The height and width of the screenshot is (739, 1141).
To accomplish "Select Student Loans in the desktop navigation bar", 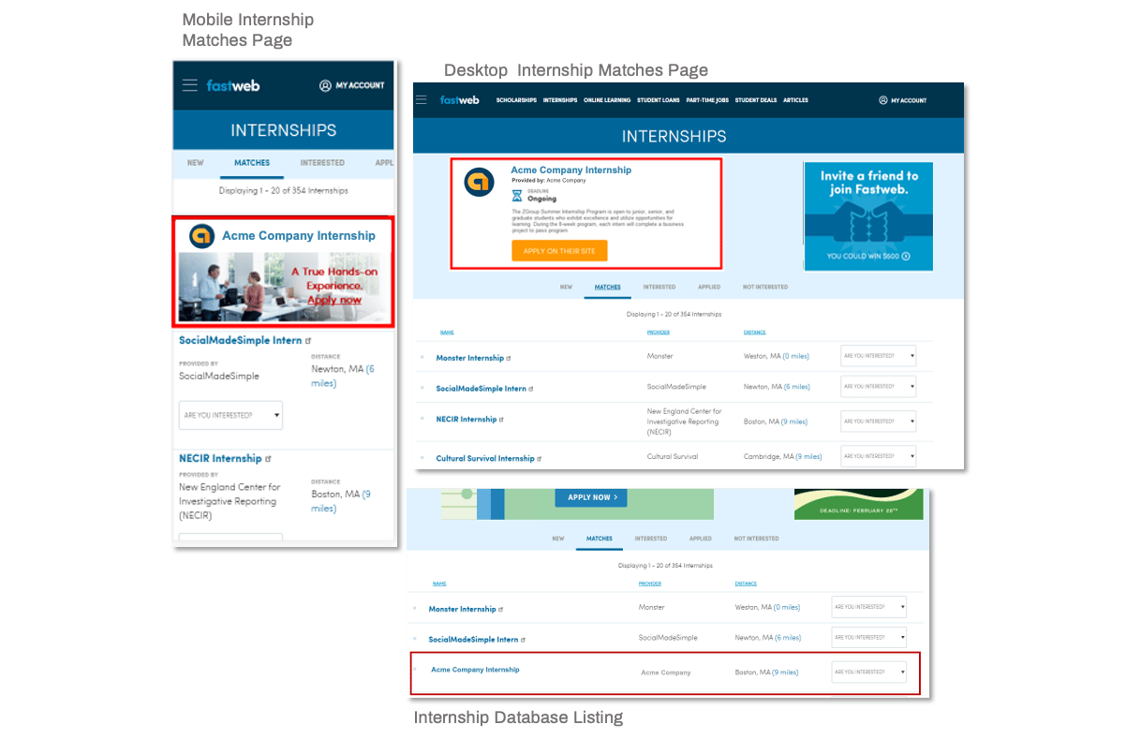I will tap(658, 100).
